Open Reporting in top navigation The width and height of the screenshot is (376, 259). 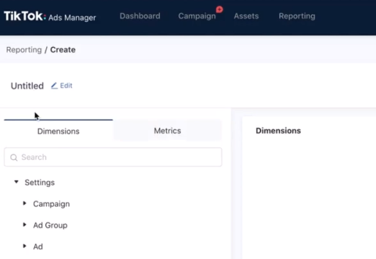(297, 16)
